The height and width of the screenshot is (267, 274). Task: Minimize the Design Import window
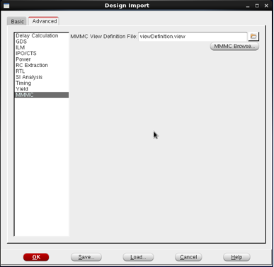click(x=248, y=6)
